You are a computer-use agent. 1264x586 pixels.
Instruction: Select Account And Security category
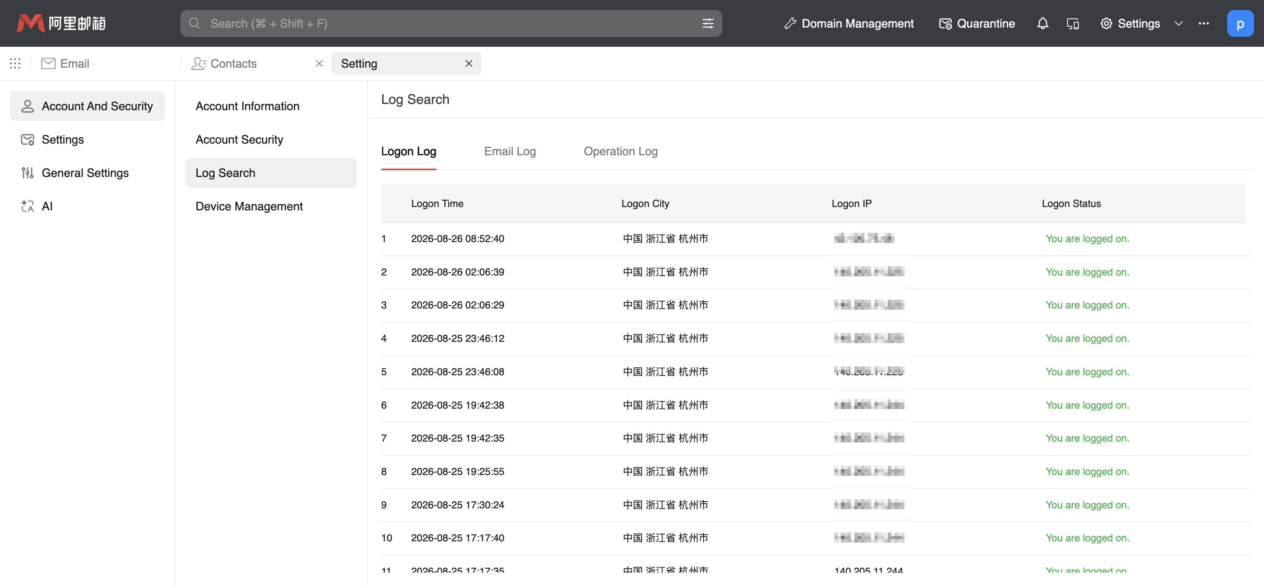[87, 106]
